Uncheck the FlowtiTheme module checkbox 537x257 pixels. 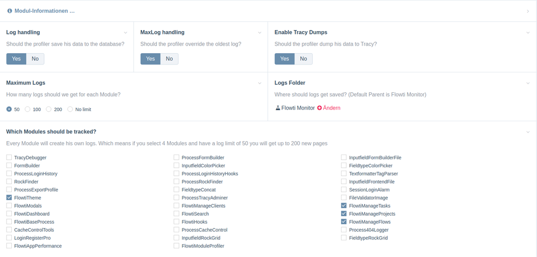click(9, 198)
